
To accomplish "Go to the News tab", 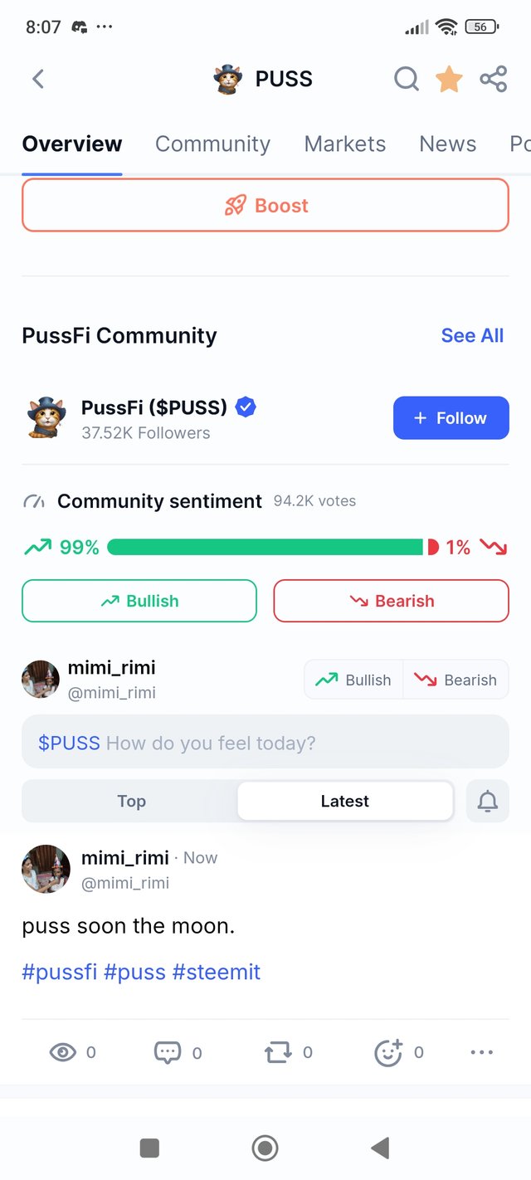I will (447, 144).
